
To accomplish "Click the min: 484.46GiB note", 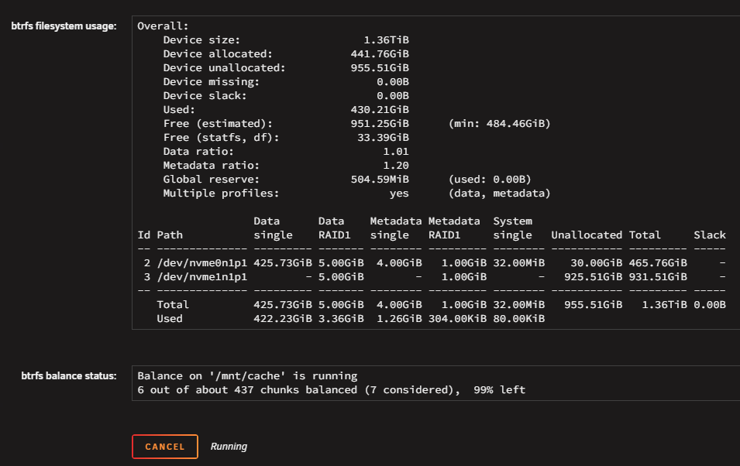I will (499, 124).
